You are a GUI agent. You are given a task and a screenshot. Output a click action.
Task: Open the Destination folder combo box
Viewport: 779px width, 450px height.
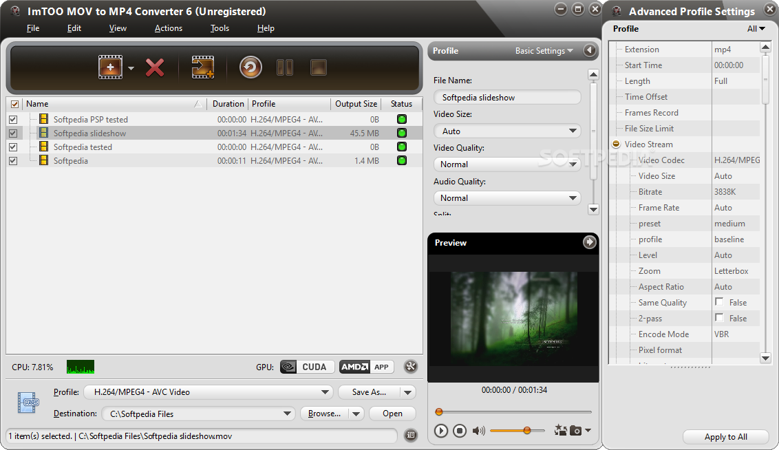tap(198, 414)
